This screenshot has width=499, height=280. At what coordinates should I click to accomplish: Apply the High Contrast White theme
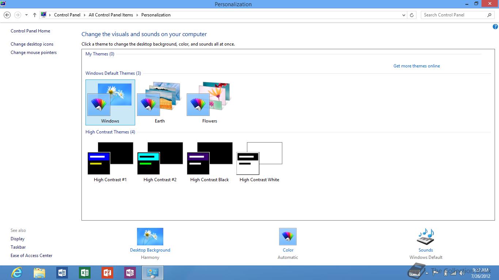pyautogui.click(x=259, y=162)
